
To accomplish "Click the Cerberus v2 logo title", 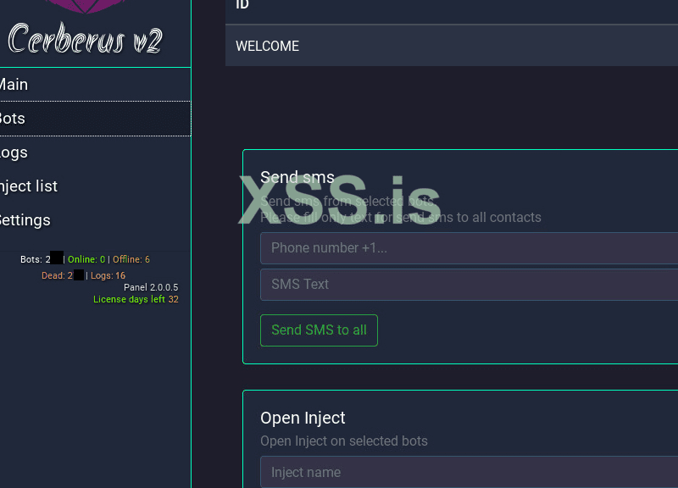I will (x=86, y=39).
